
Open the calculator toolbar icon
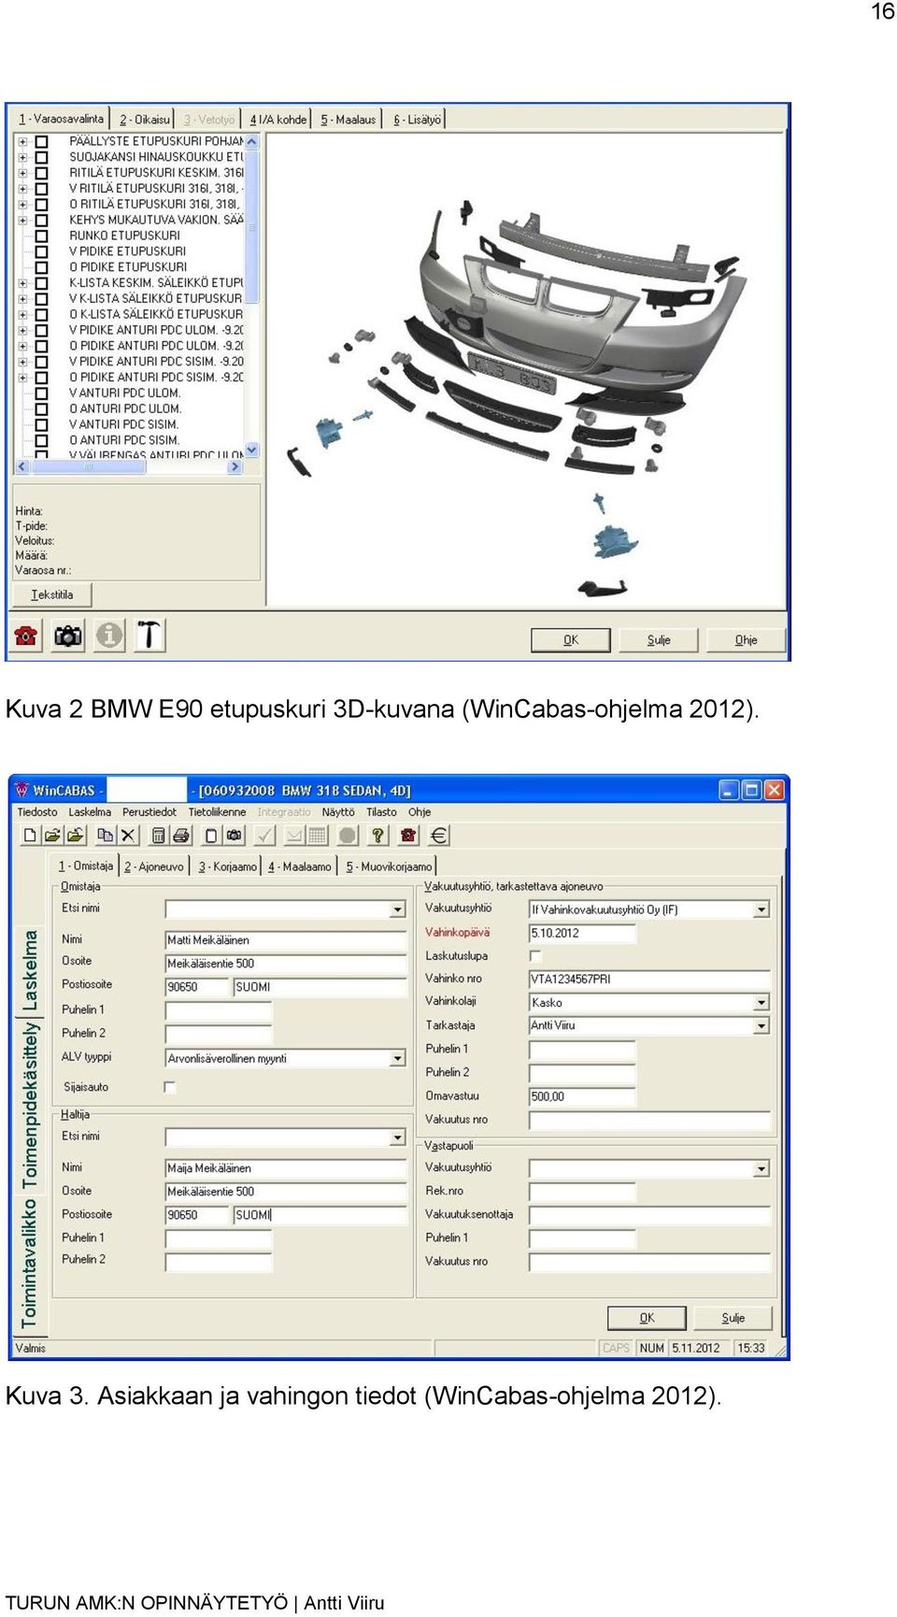159,836
